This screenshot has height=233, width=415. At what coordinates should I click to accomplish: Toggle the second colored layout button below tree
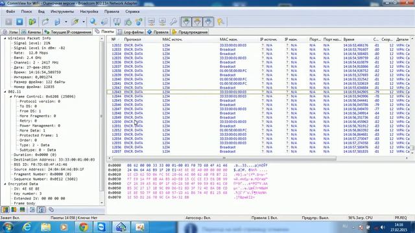coord(14,210)
